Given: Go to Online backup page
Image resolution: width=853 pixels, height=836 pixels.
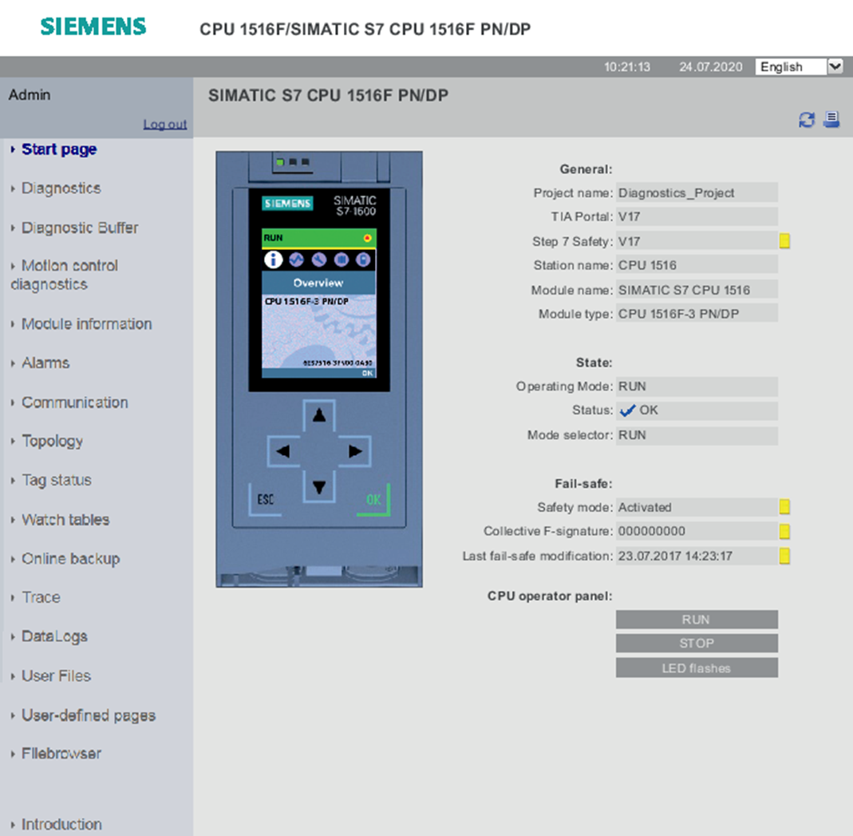Looking at the screenshot, I should coord(70,558).
